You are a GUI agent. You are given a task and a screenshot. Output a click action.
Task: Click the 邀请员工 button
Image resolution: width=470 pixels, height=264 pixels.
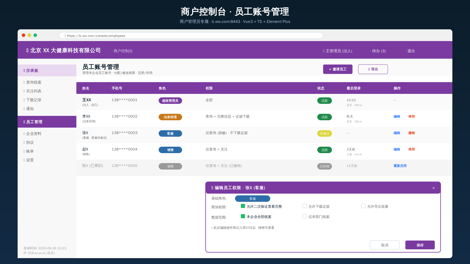coord(338,69)
